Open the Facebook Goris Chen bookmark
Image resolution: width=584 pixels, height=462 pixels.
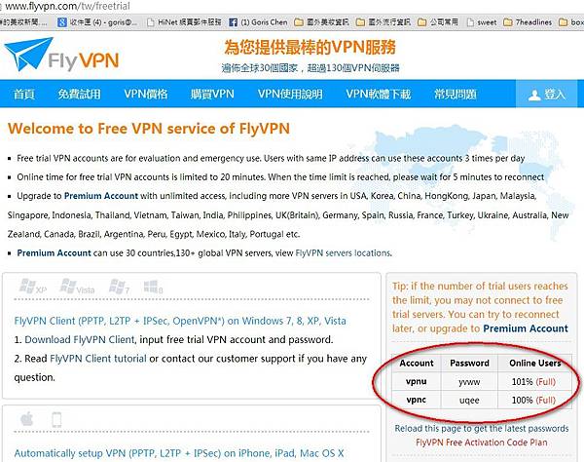(258, 22)
